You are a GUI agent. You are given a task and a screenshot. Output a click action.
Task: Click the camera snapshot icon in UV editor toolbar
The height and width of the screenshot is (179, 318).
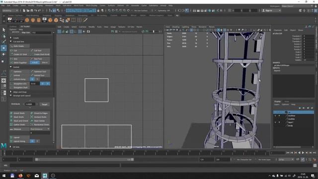[x=88, y=31]
